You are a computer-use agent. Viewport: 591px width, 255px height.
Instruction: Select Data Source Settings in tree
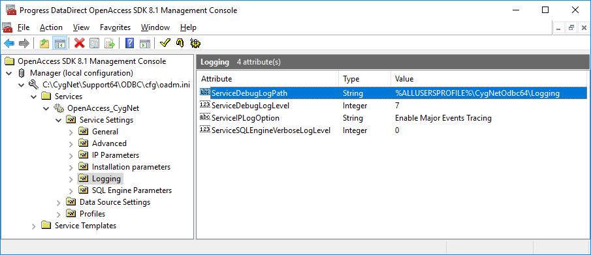(x=114, y=202)
